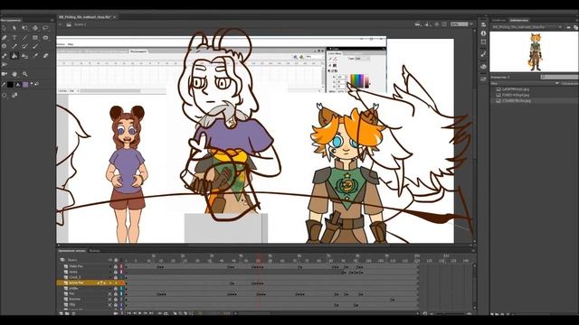
Task: Toggle show-all-outlines icon in layer header
Action: [121, 260]
